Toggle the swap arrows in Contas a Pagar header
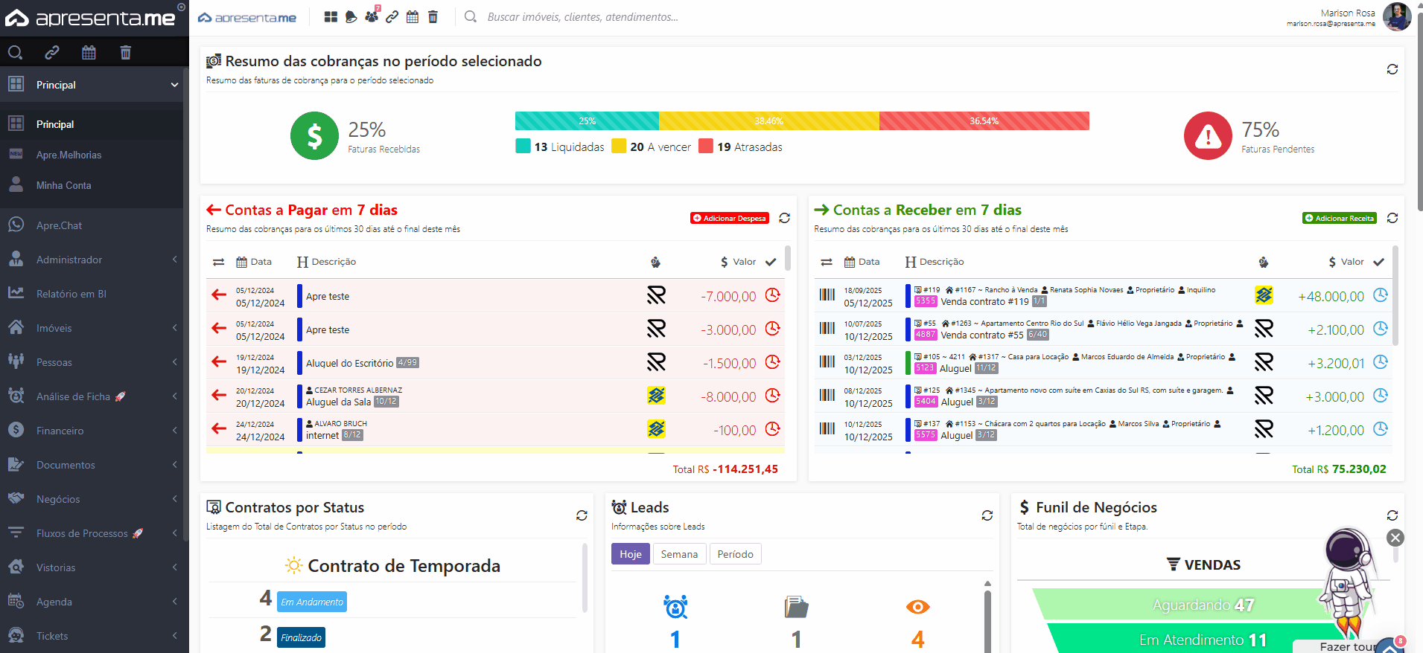Image resolution: width=1423 pixels, height=653 pixels. click(218, 262)
